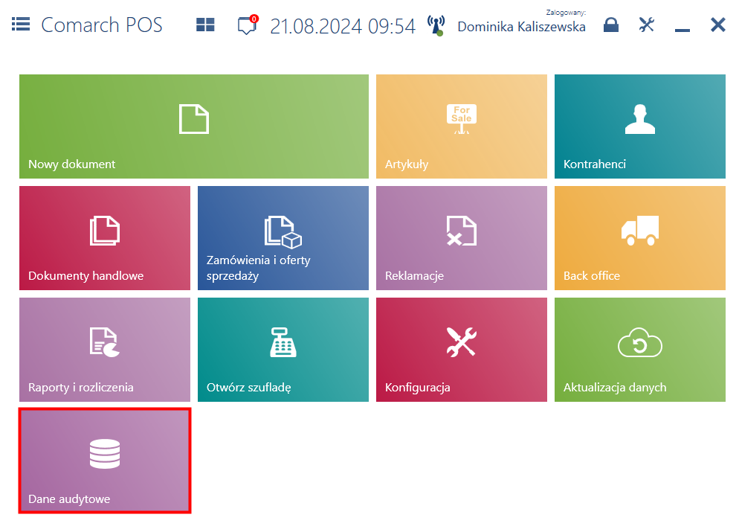Open settings via the crossed-tools header icon
739x532 pixels.
(x=647, y=25)
